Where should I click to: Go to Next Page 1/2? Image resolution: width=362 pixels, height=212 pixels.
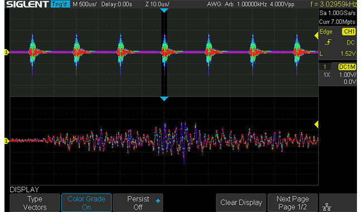point(292,203)
